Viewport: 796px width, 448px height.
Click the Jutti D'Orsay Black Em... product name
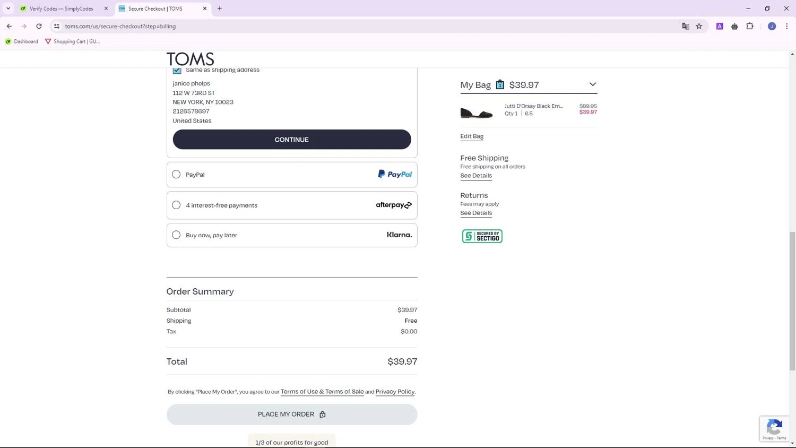pyautogui.click(x=534, y=106)
